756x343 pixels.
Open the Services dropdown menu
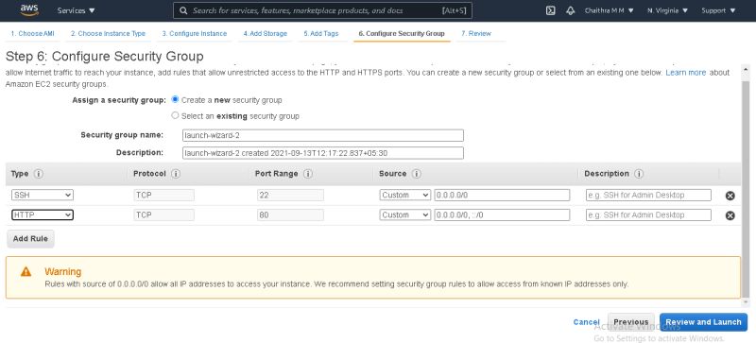click(77, 10)
